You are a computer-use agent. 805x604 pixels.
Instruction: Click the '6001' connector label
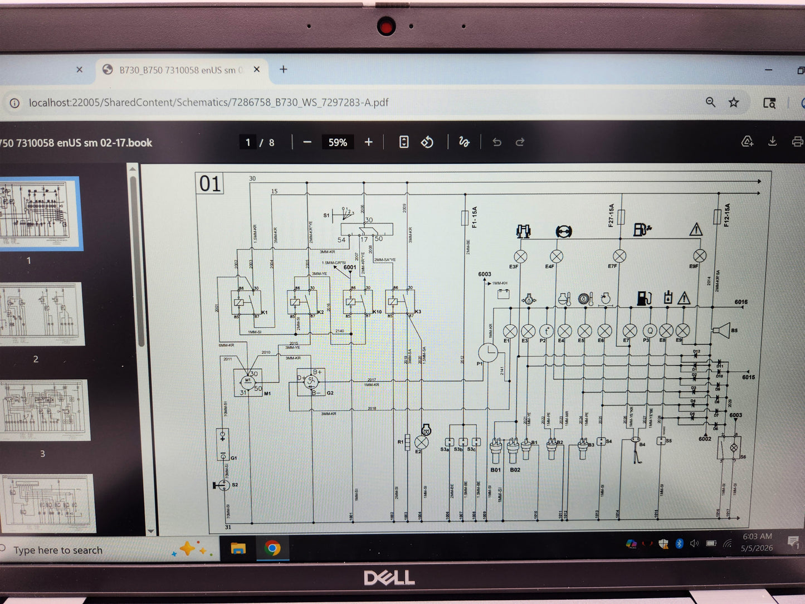350,267
